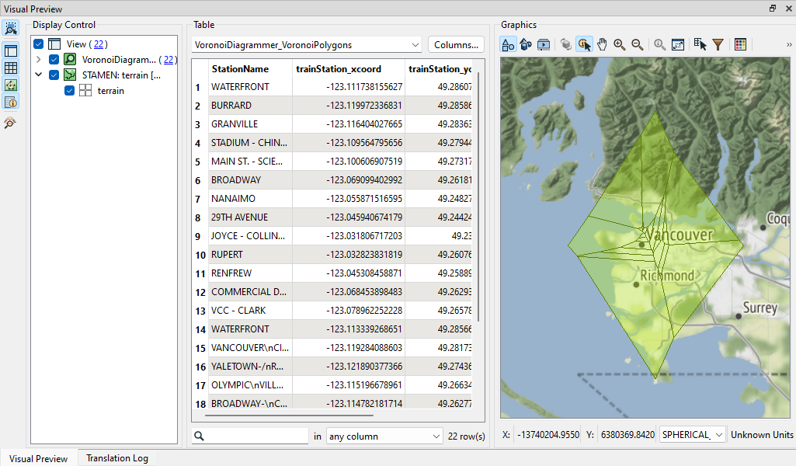Click the '22 row(s)' count text
Screen dimensions: 796x466
coord(467,436)
